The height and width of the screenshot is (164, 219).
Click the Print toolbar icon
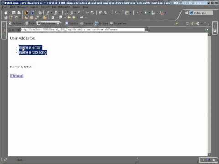[19, 13]
